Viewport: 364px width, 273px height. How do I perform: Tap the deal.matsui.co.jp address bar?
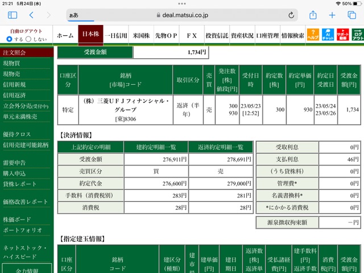point(182,15)
